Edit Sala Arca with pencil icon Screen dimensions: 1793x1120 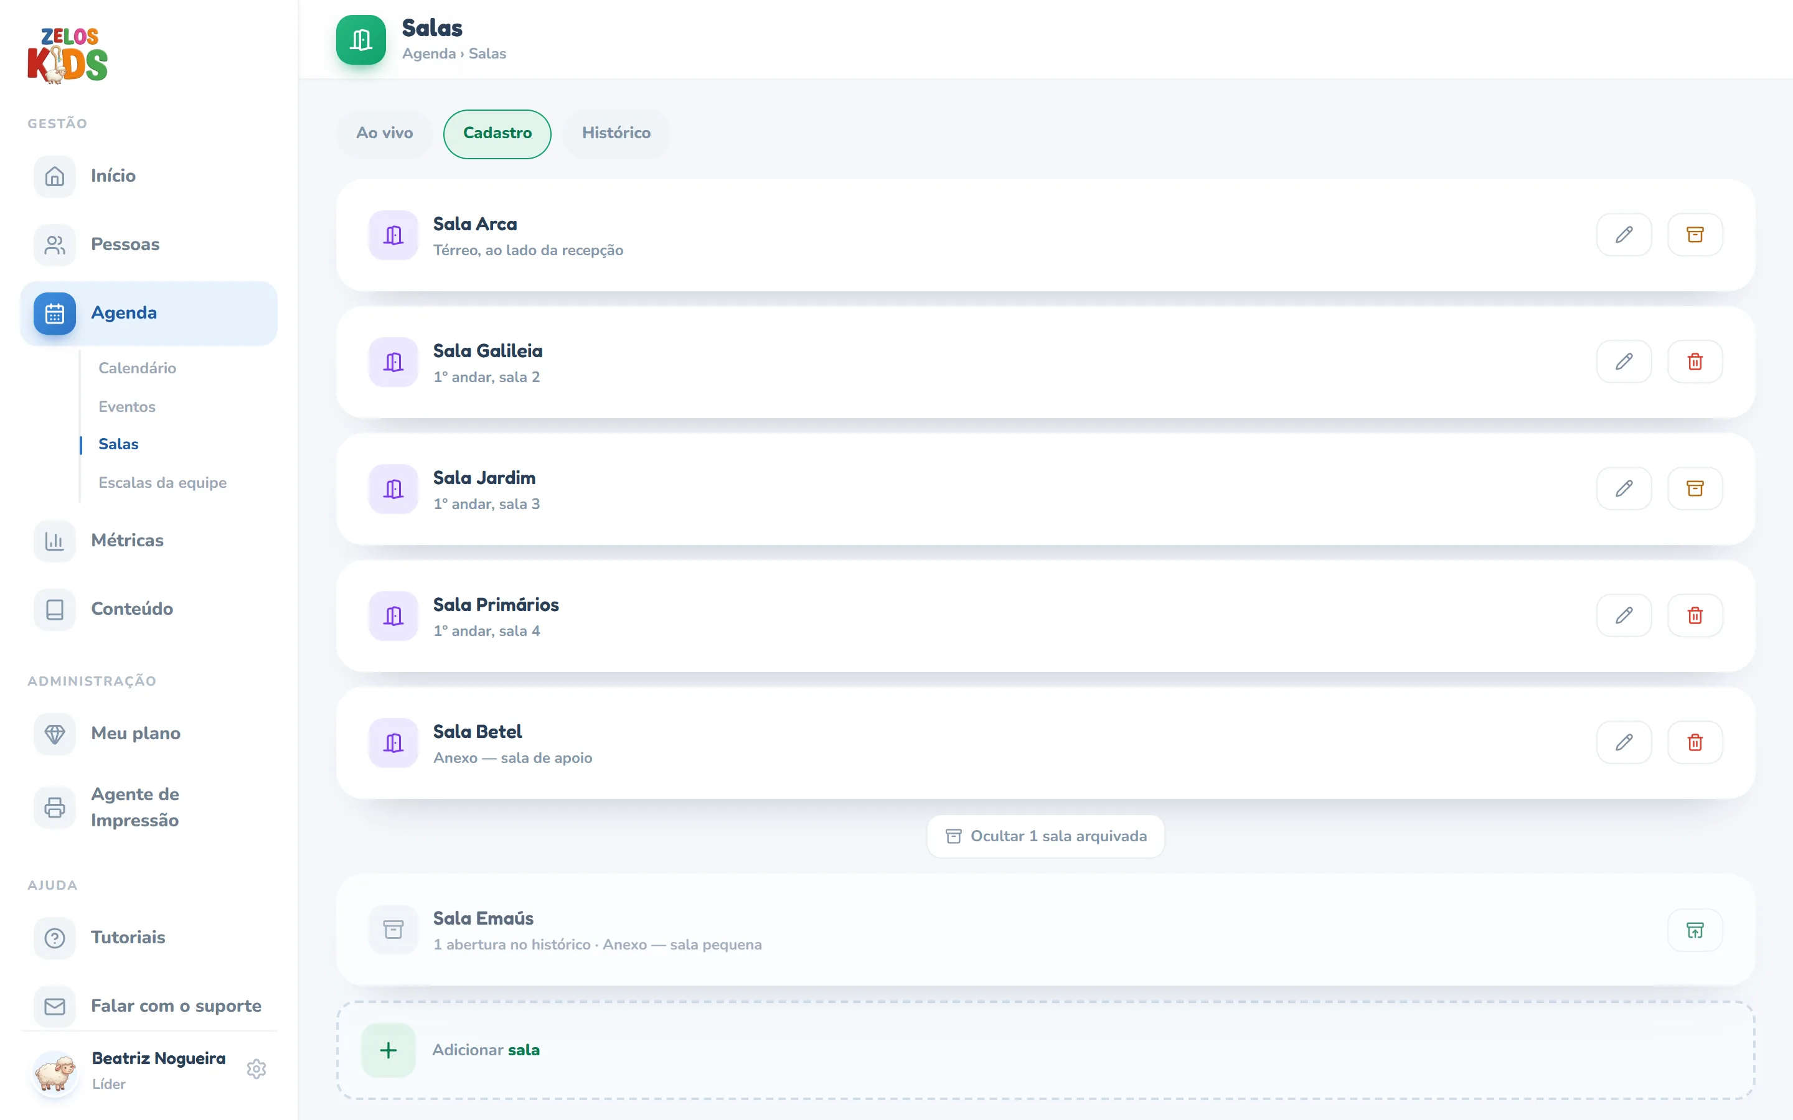1623,235
